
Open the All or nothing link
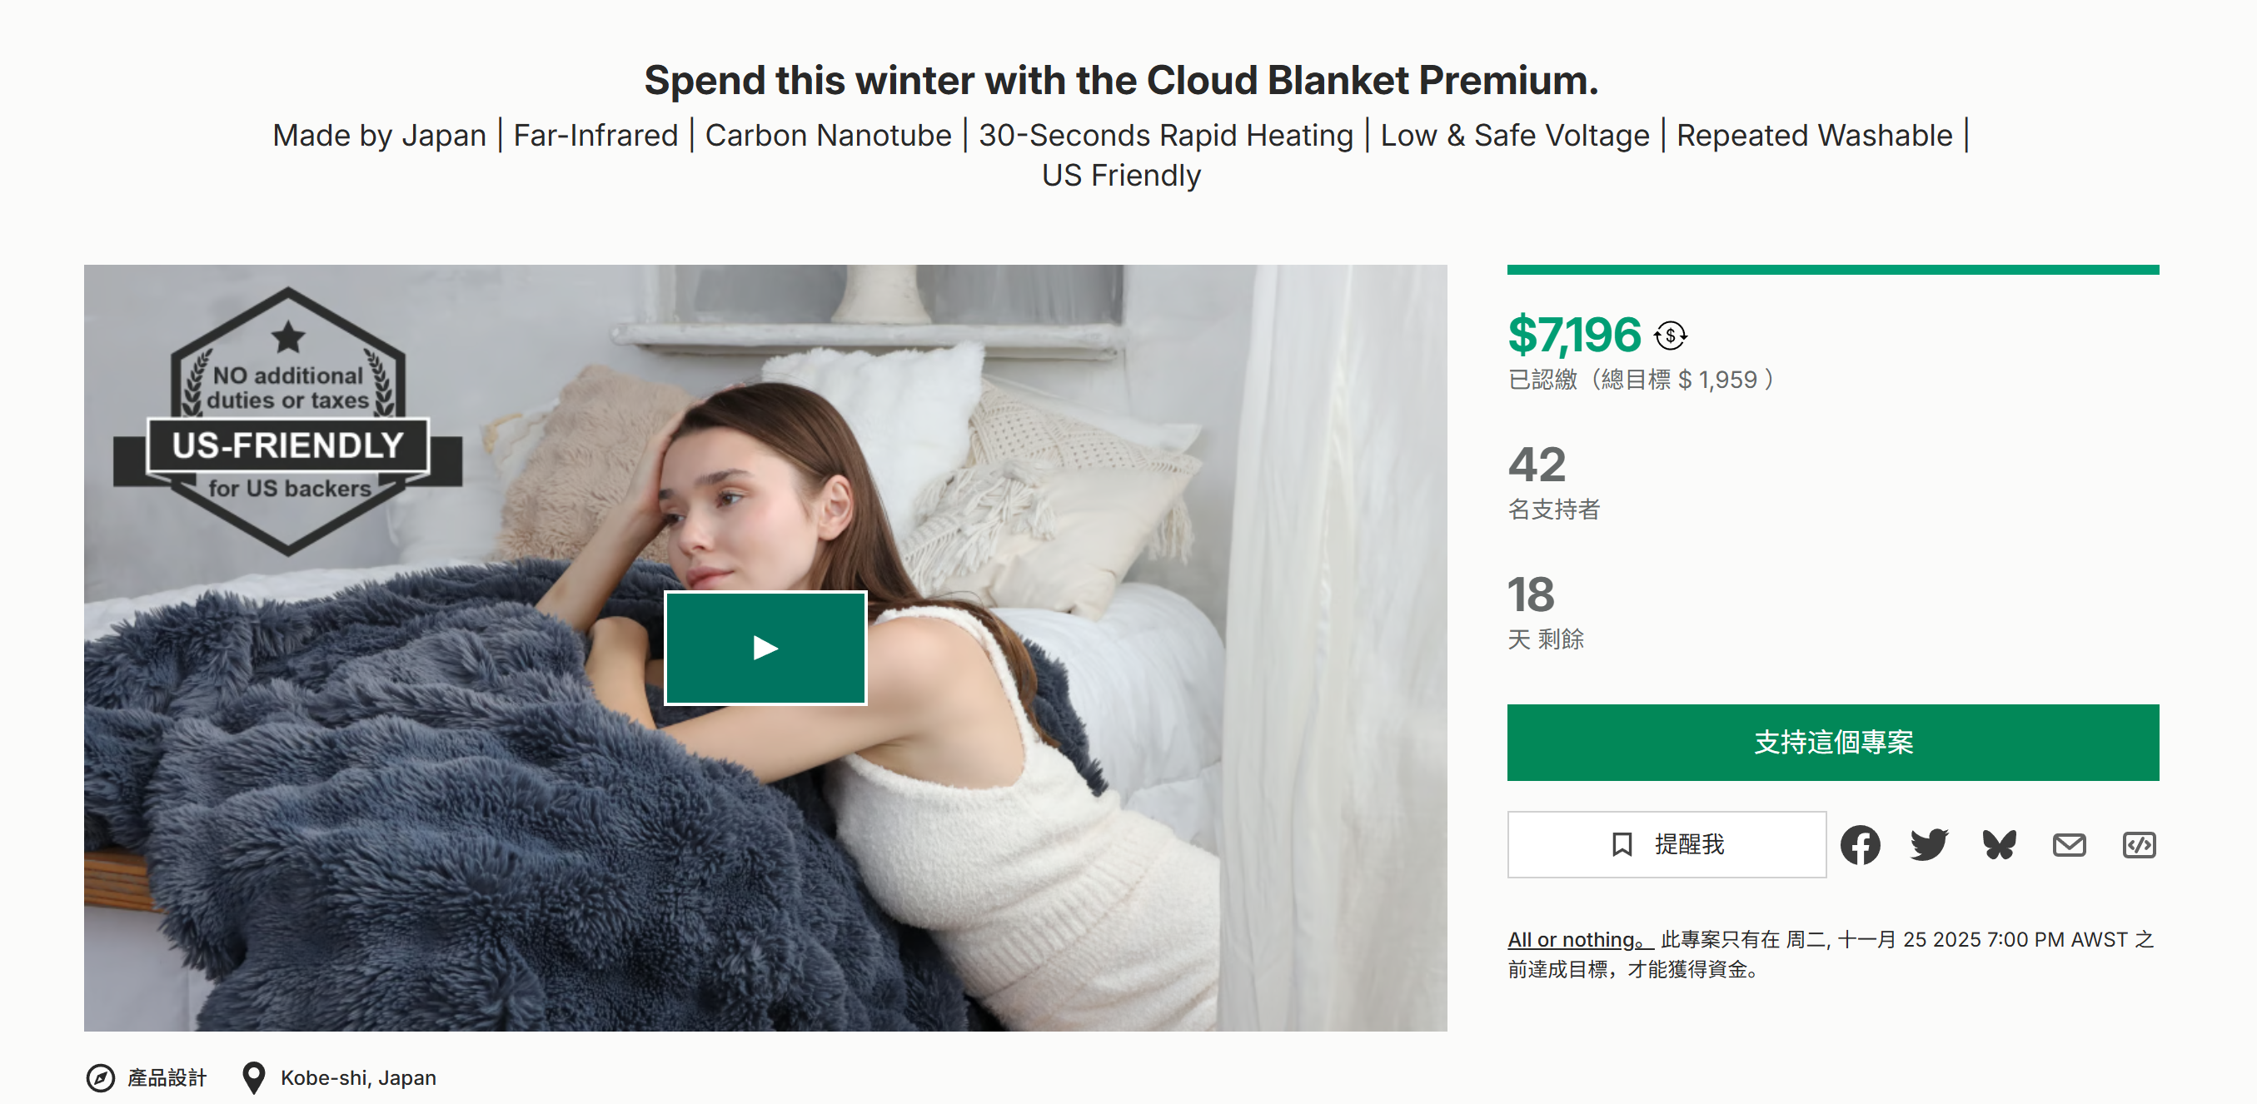point(1579,939)
